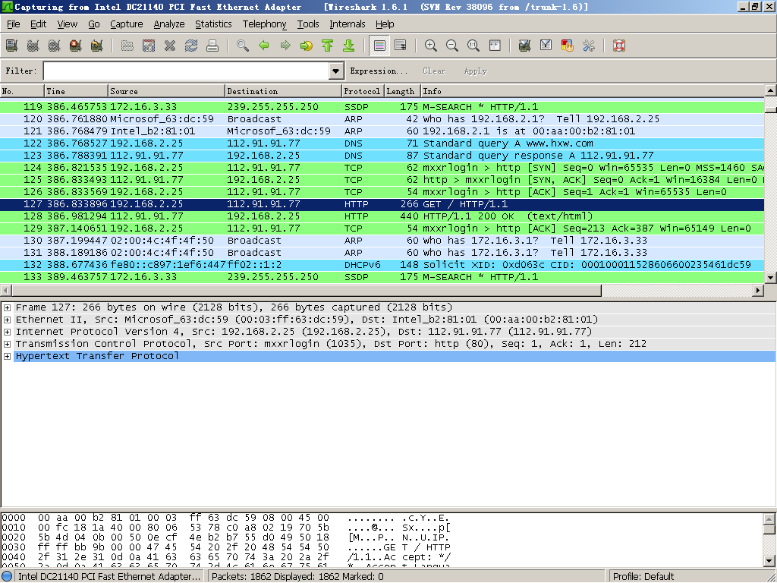Start a new live capture icon
The image size is (777, 583).
(x=55, y=46)
